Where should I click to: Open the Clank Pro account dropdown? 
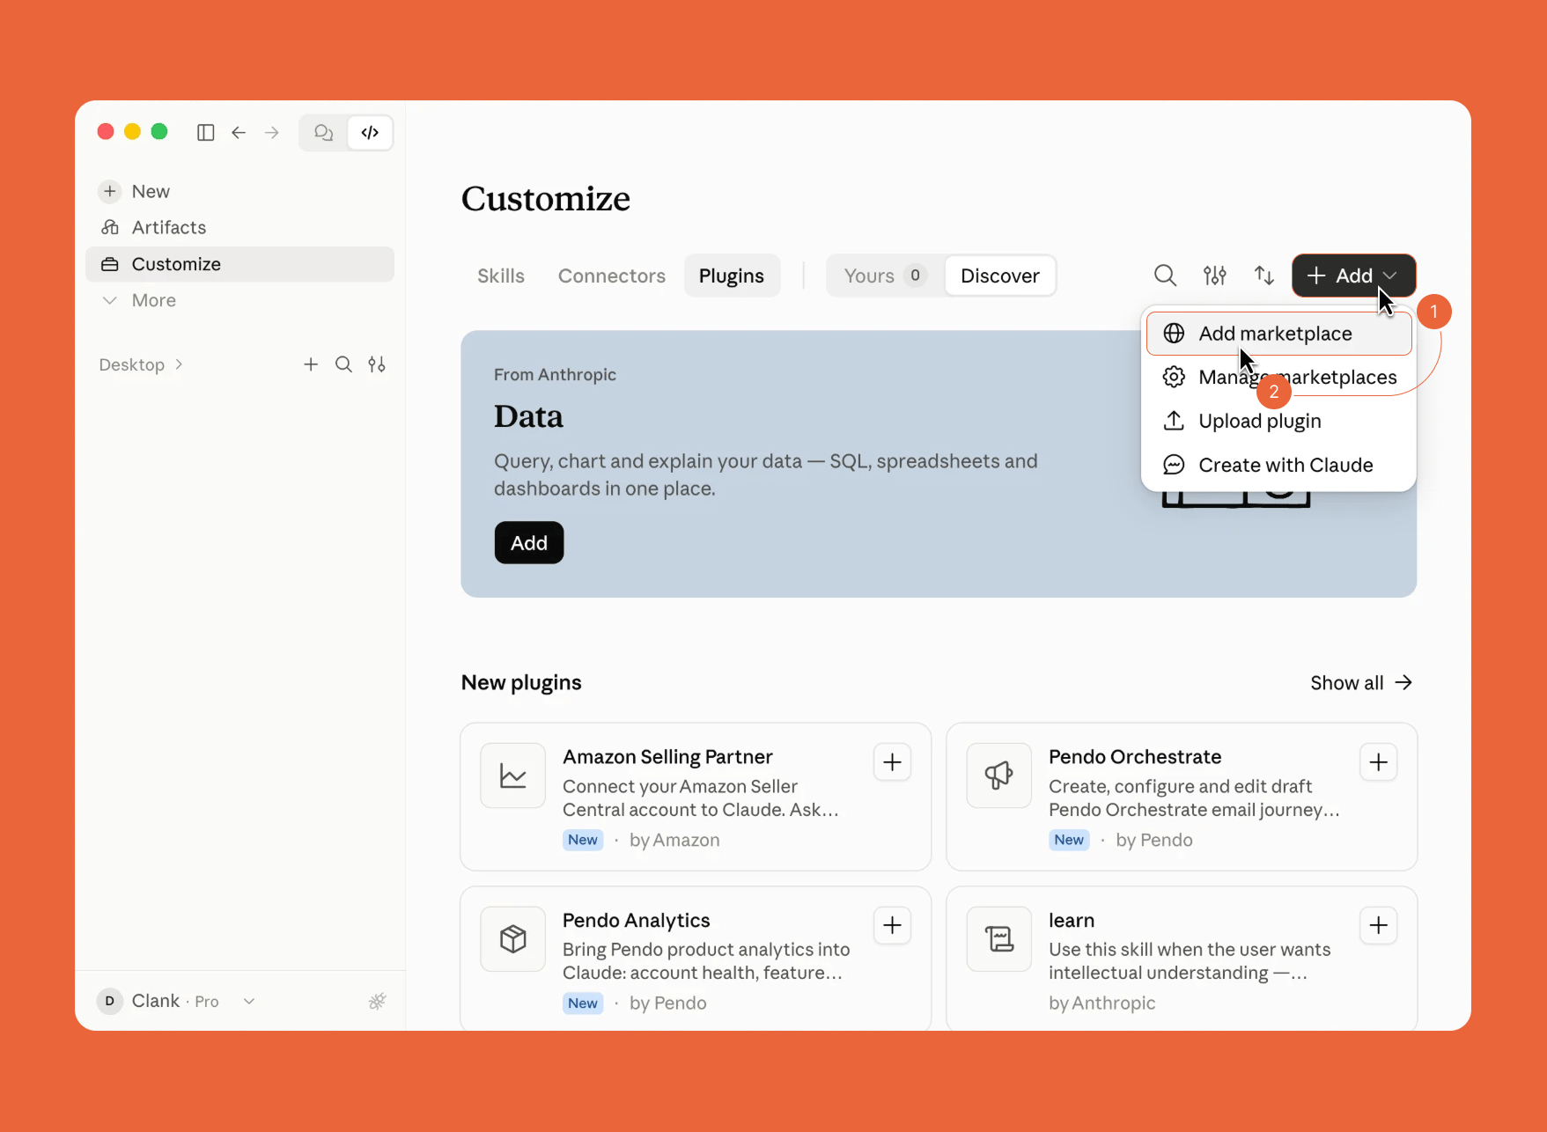tap(176, 1001)
